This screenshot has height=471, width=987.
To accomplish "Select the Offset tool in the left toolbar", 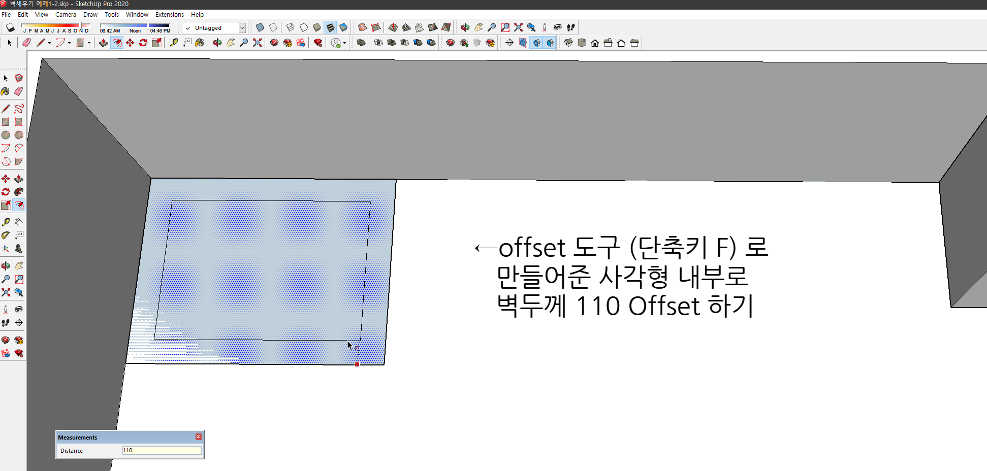I will point(19,205).
